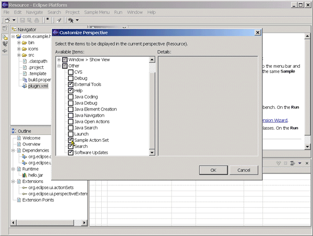This screenshot has height=236, width=313.
Task: Enable the Java Coding checkbox
Action: (70, 97)
